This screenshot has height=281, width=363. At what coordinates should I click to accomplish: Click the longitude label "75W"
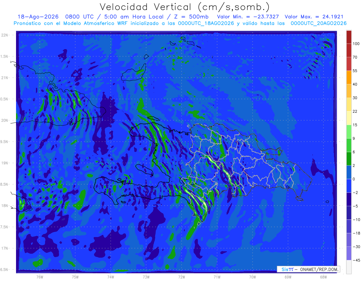(x=75, y=277)
